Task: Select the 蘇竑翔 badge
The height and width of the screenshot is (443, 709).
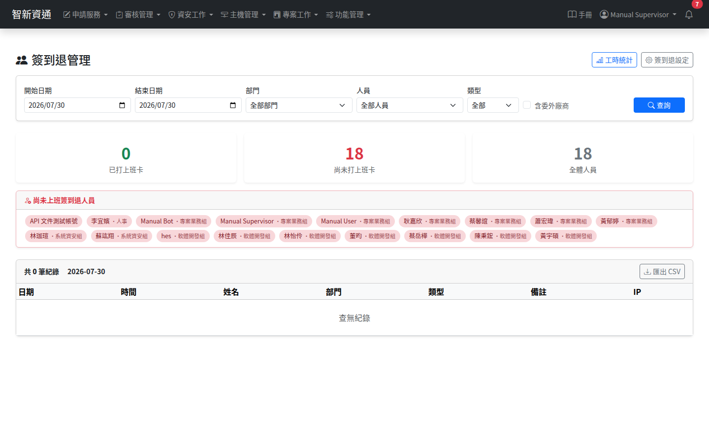Action: tap(122, 236)
